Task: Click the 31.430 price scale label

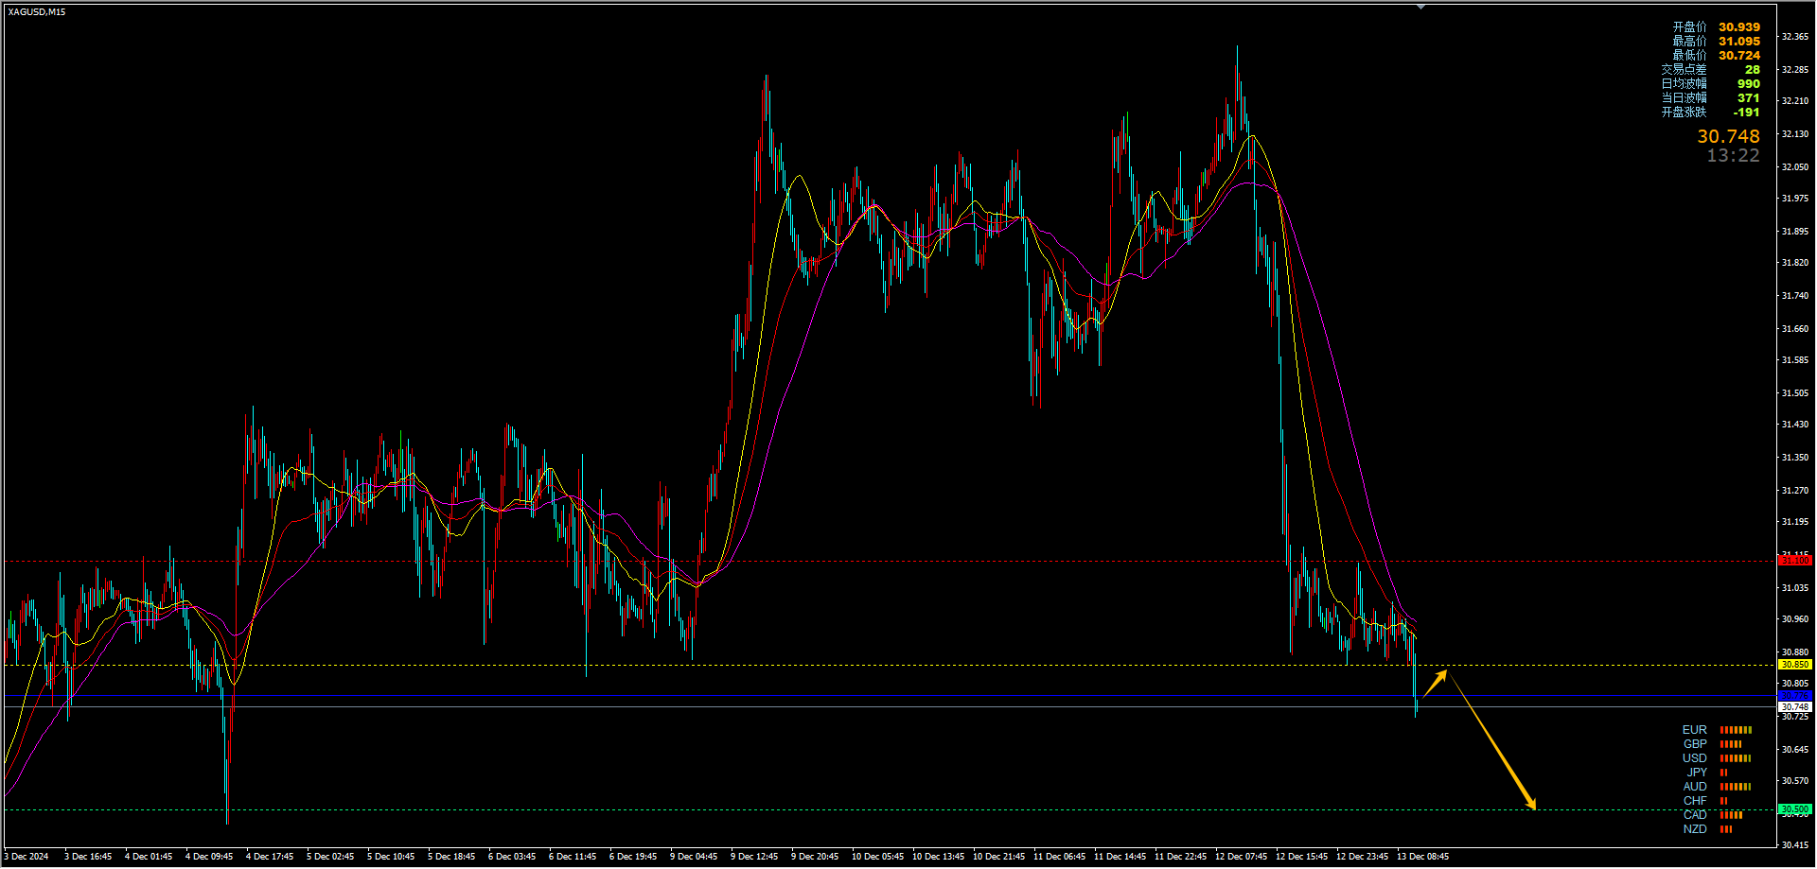Action: pyautogui.click(x=1795, y=425)
